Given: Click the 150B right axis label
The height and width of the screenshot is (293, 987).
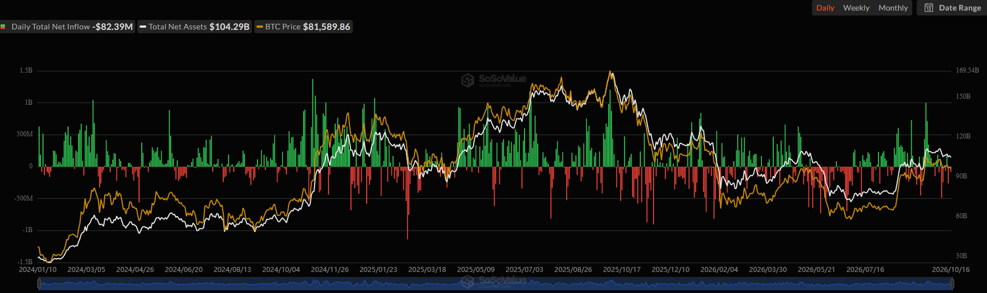Looking at the screenshot, I should click(963, 96).
